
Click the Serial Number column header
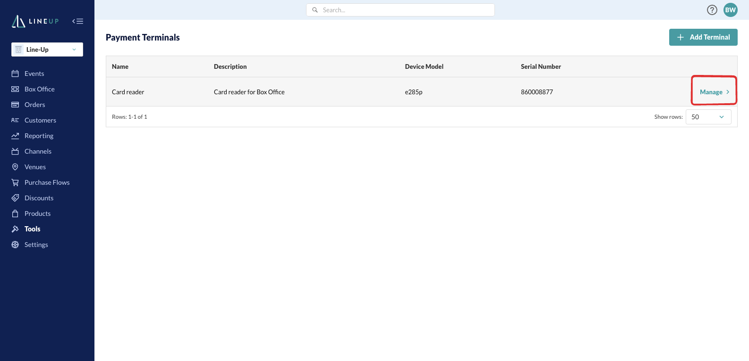(541, 66)
